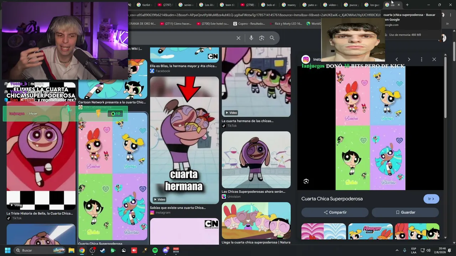Screen dimensions: 456x256
Task: Open Google Chrome from the taskbar
Action: coord(82,250)
